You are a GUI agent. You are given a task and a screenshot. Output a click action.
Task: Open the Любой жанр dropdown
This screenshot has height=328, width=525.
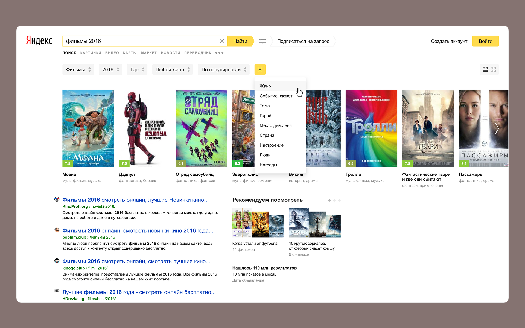pyautogui.click(x=173, y=69)
